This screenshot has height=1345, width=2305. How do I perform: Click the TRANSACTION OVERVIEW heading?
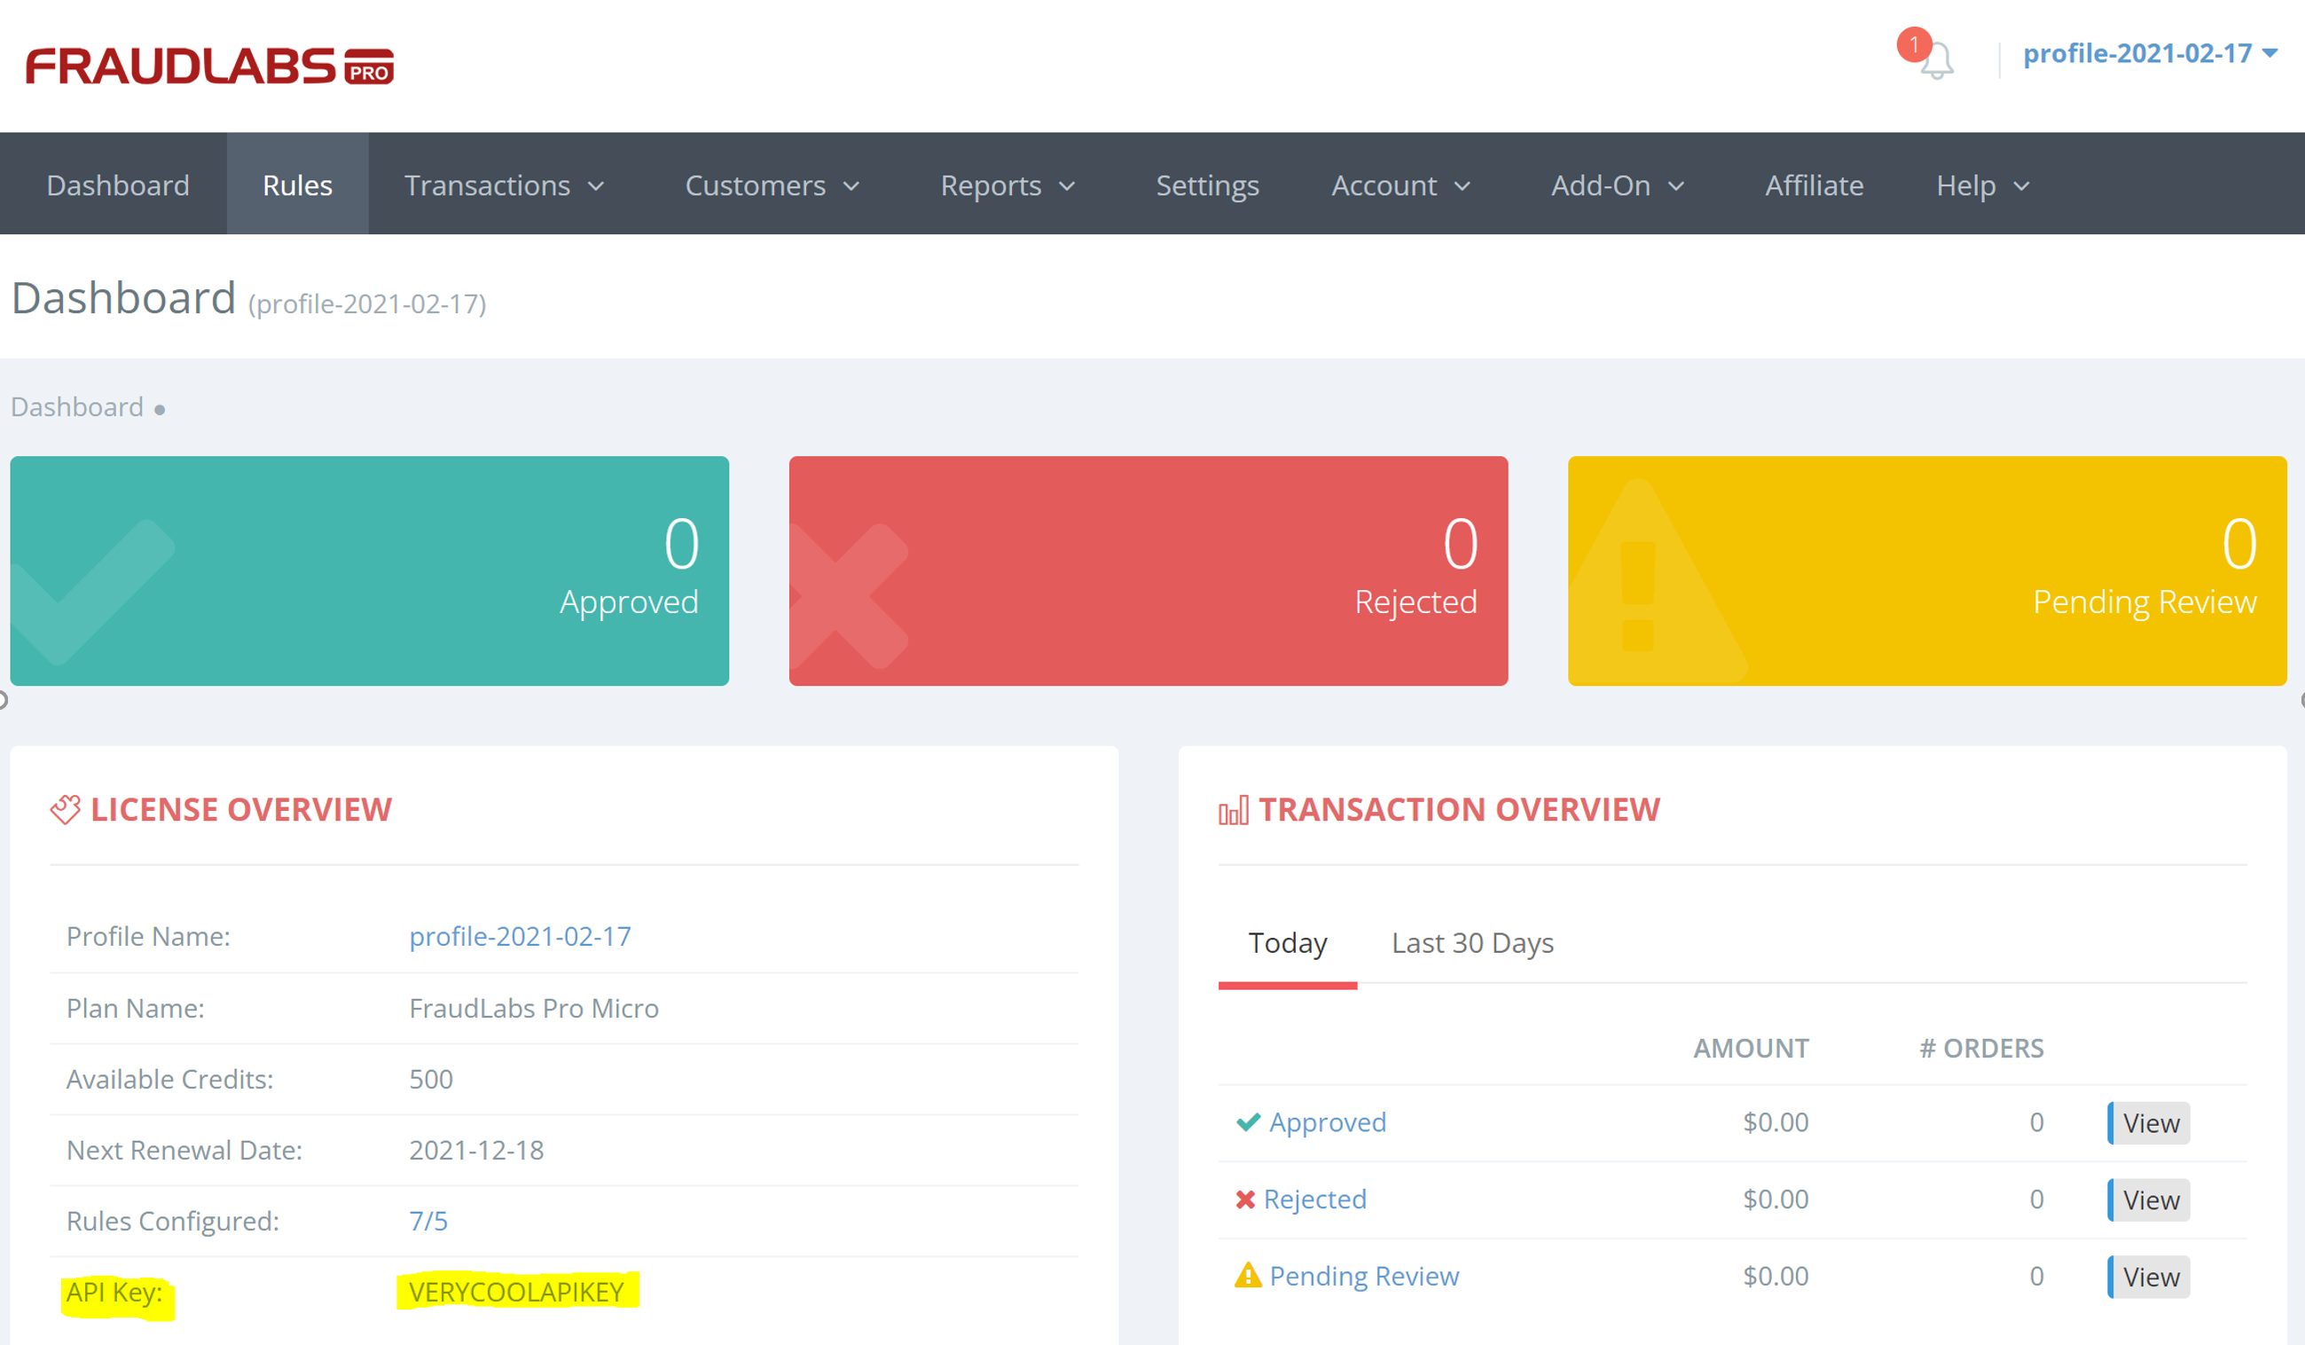(x=1459, y=810)
